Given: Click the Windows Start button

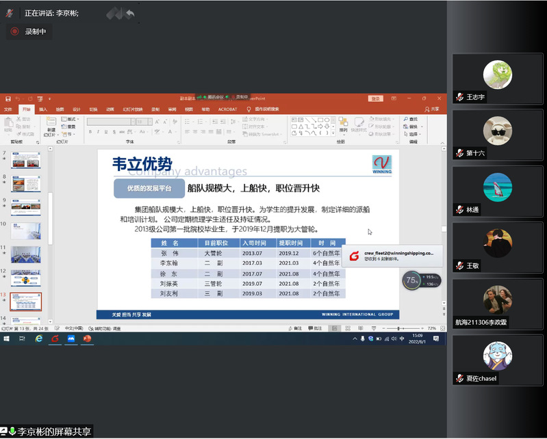Looking at the screenshot, I should (6, 338).
